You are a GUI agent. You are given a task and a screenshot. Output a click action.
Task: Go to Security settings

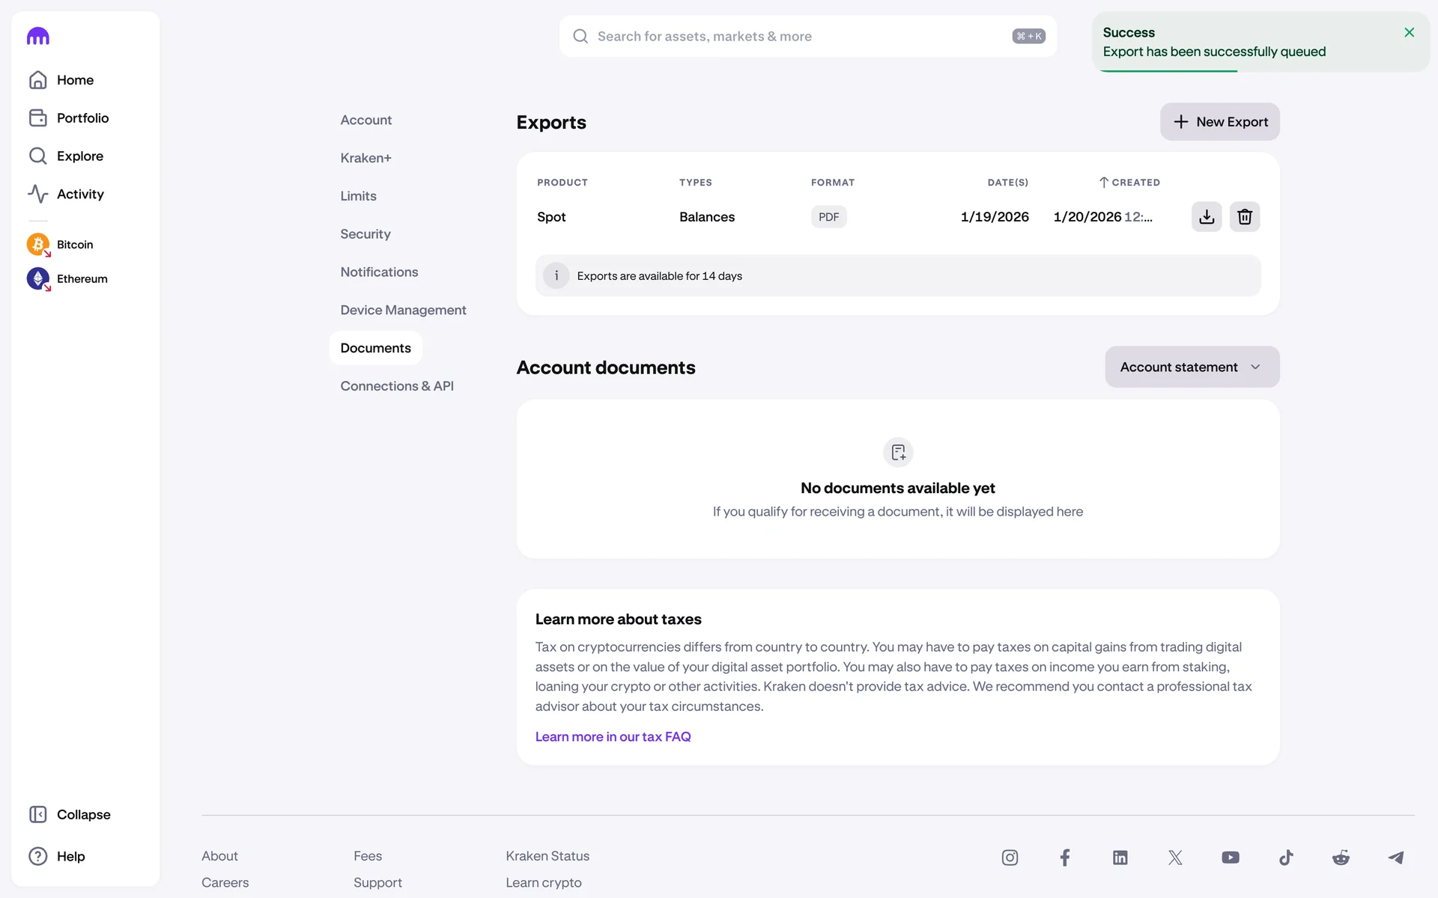point(365,234)
